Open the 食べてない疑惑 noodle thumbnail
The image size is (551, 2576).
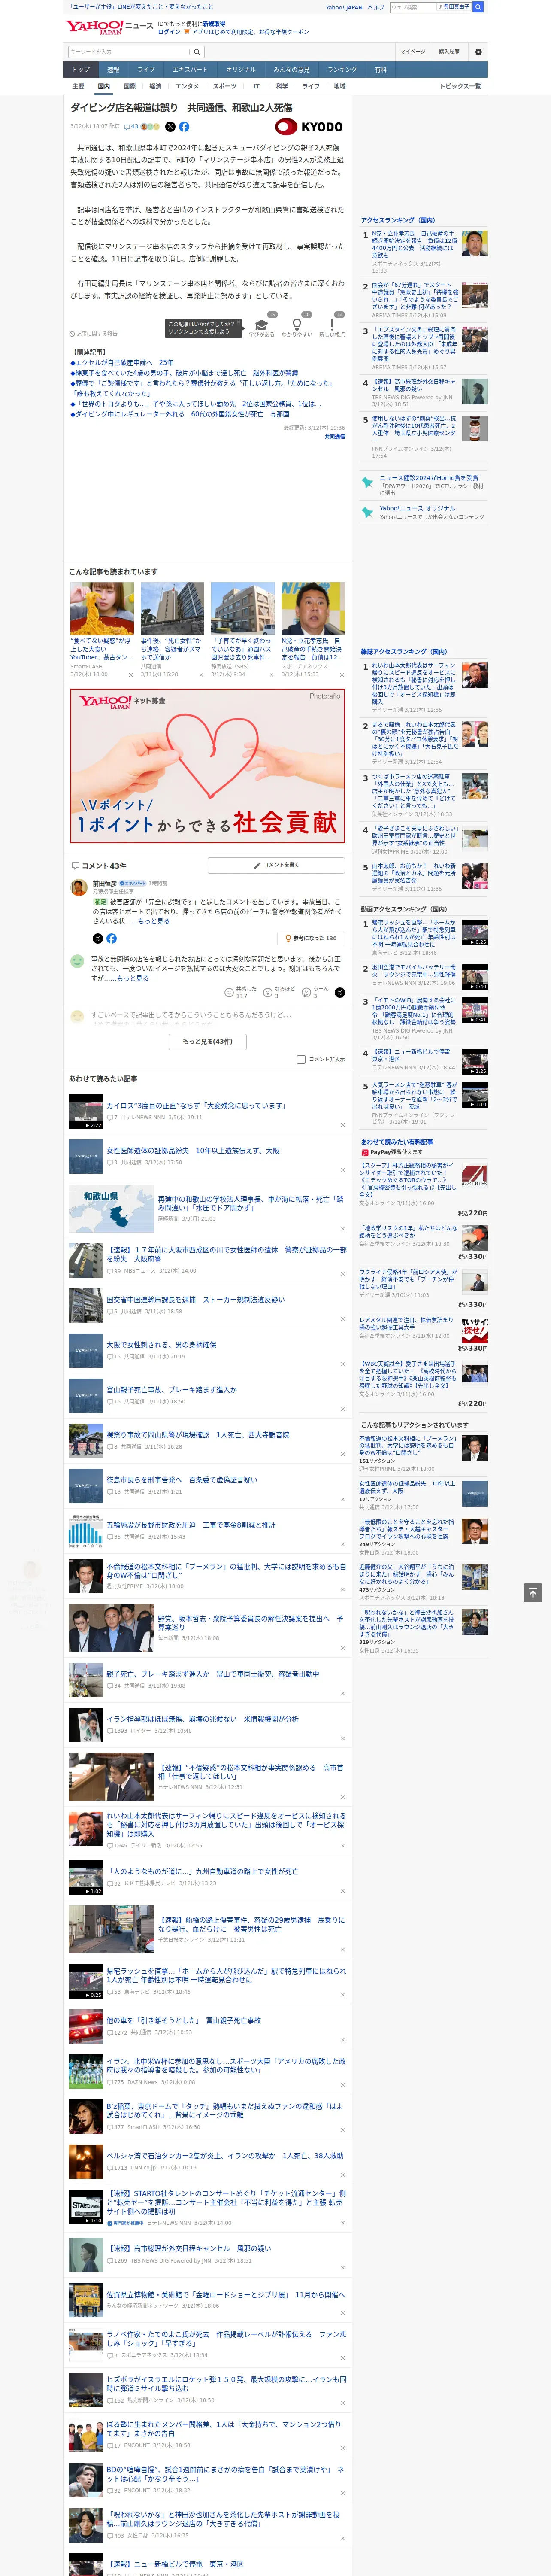tap(102, 608)
